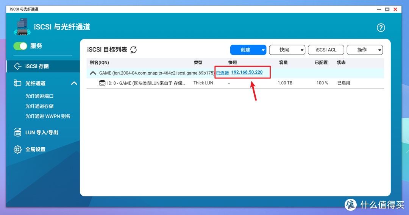
Task: Click the 1.00 TB capacity value
Action: pyautogui.click(x=285, y=83)
